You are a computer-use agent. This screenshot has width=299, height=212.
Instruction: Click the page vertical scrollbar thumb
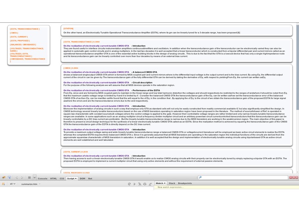pyautogui.click(x=297, y=67)
